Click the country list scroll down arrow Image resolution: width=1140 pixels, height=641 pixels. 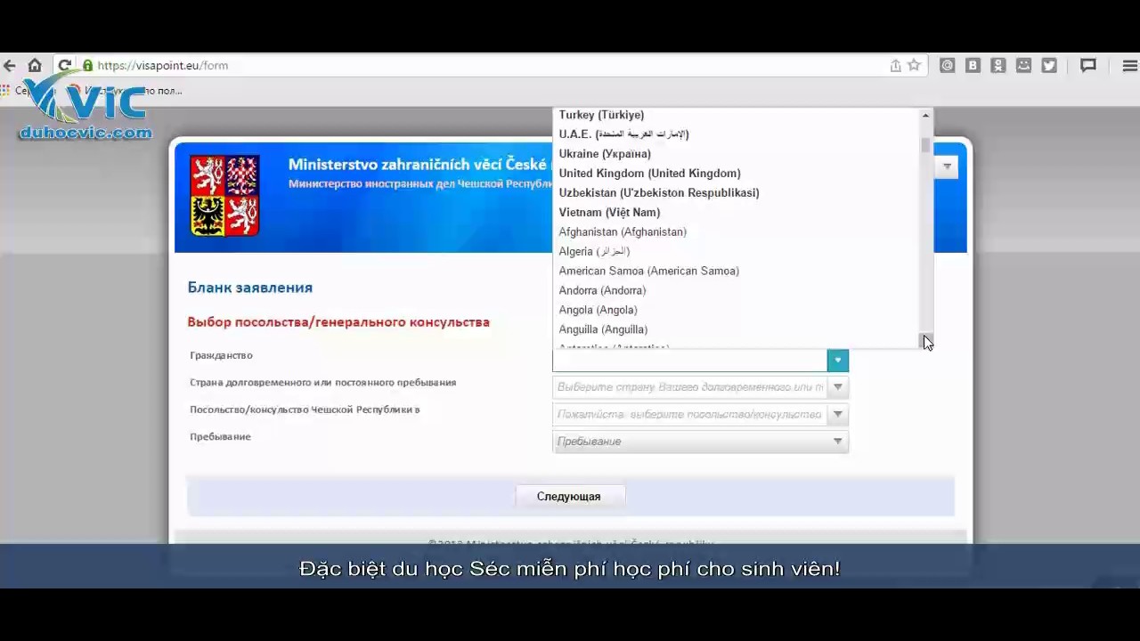925,341
